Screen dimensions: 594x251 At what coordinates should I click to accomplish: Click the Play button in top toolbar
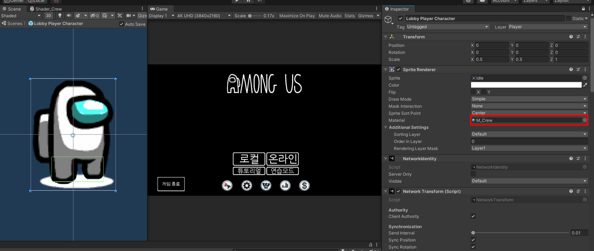click(x=237, y=1)
